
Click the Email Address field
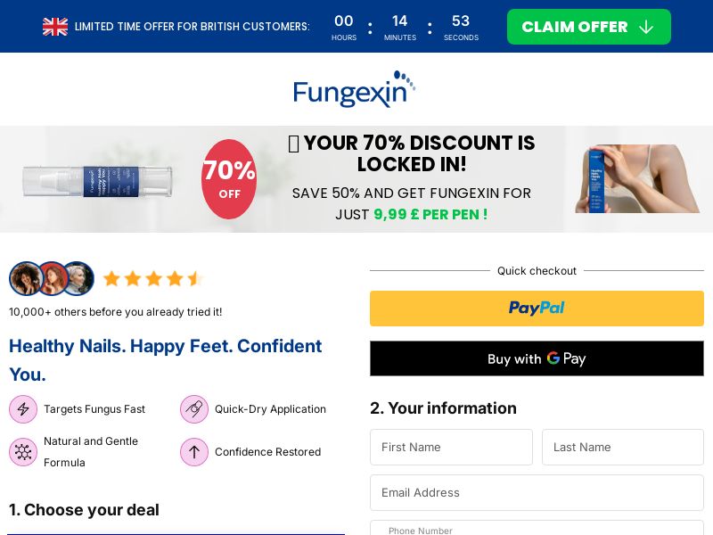(x=537, y=492)
